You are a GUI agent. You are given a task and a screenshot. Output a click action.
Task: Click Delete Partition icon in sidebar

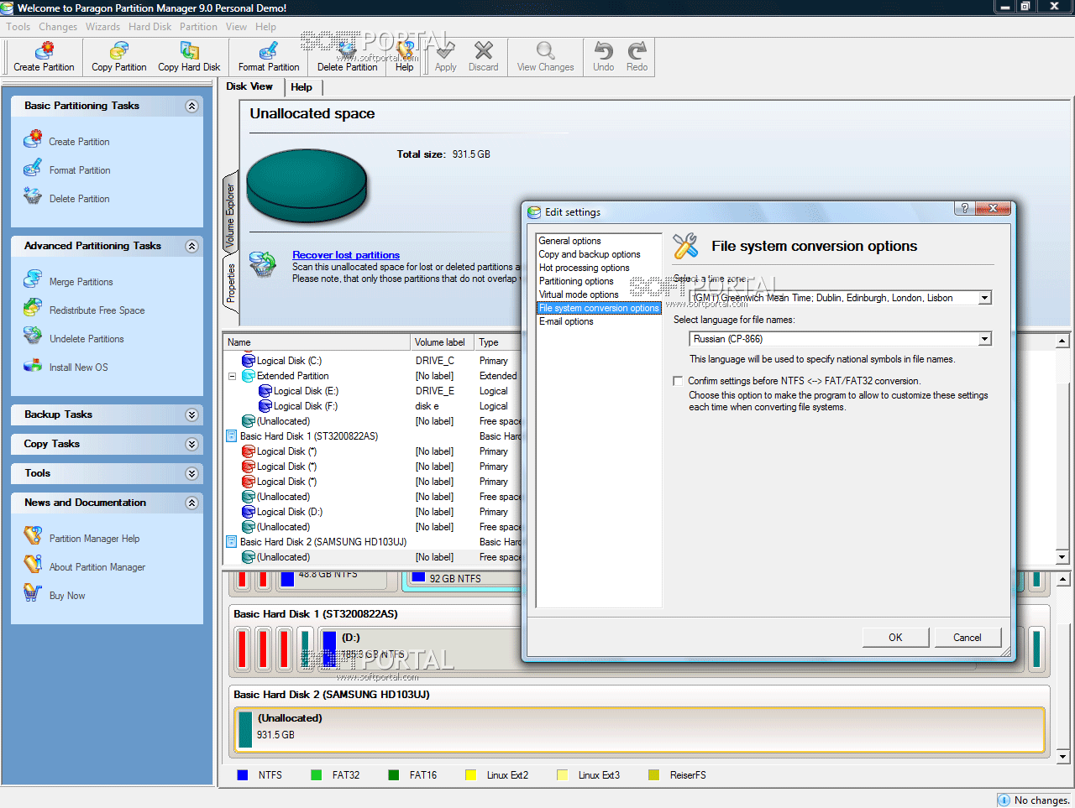(x=33, y=196)
